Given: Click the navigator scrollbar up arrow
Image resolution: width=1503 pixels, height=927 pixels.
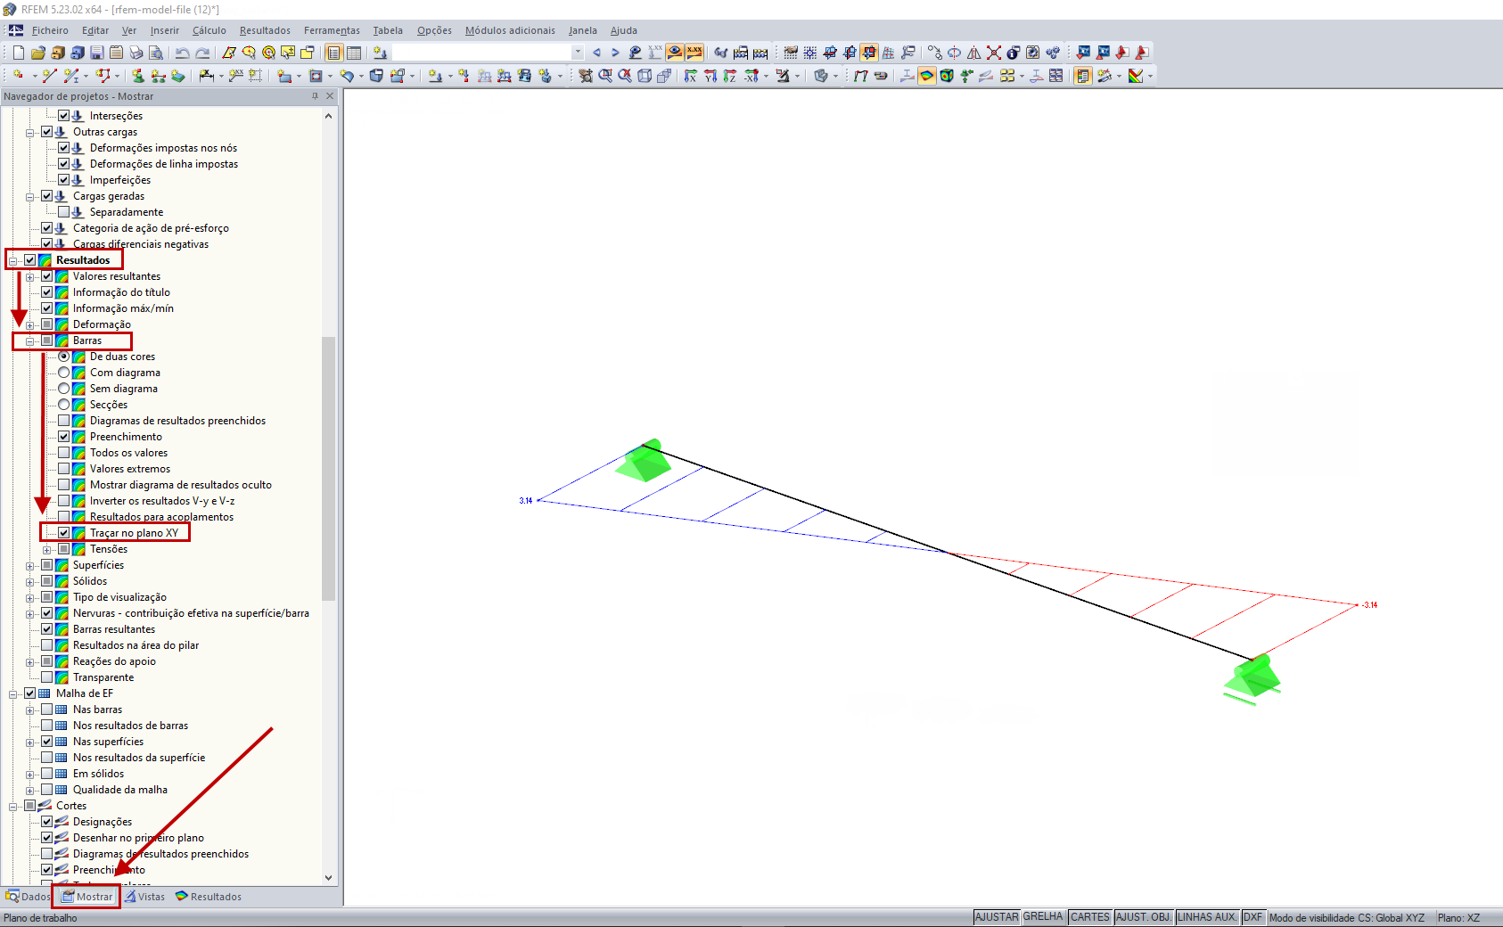Looking at the screenshot, I should [329, 116].
